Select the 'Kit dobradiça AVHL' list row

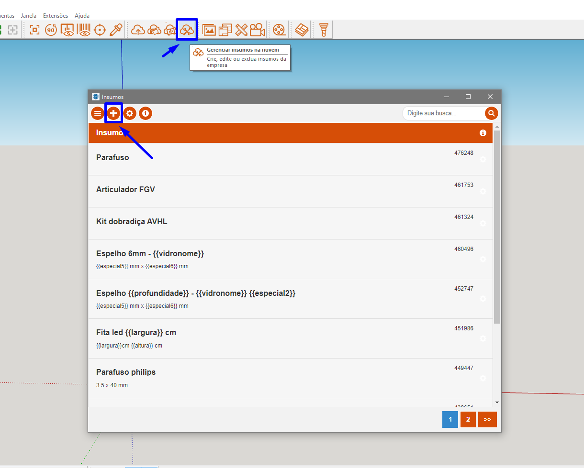click(x=291, y=223)
